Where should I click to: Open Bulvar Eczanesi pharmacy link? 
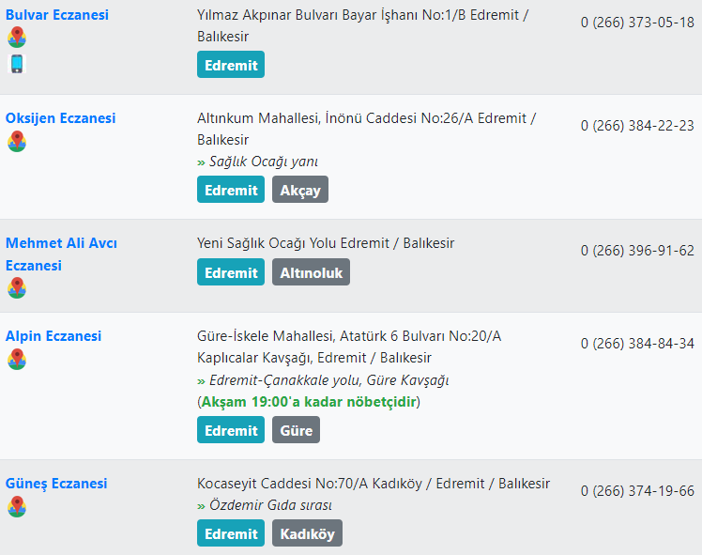[x=57, y=15]
